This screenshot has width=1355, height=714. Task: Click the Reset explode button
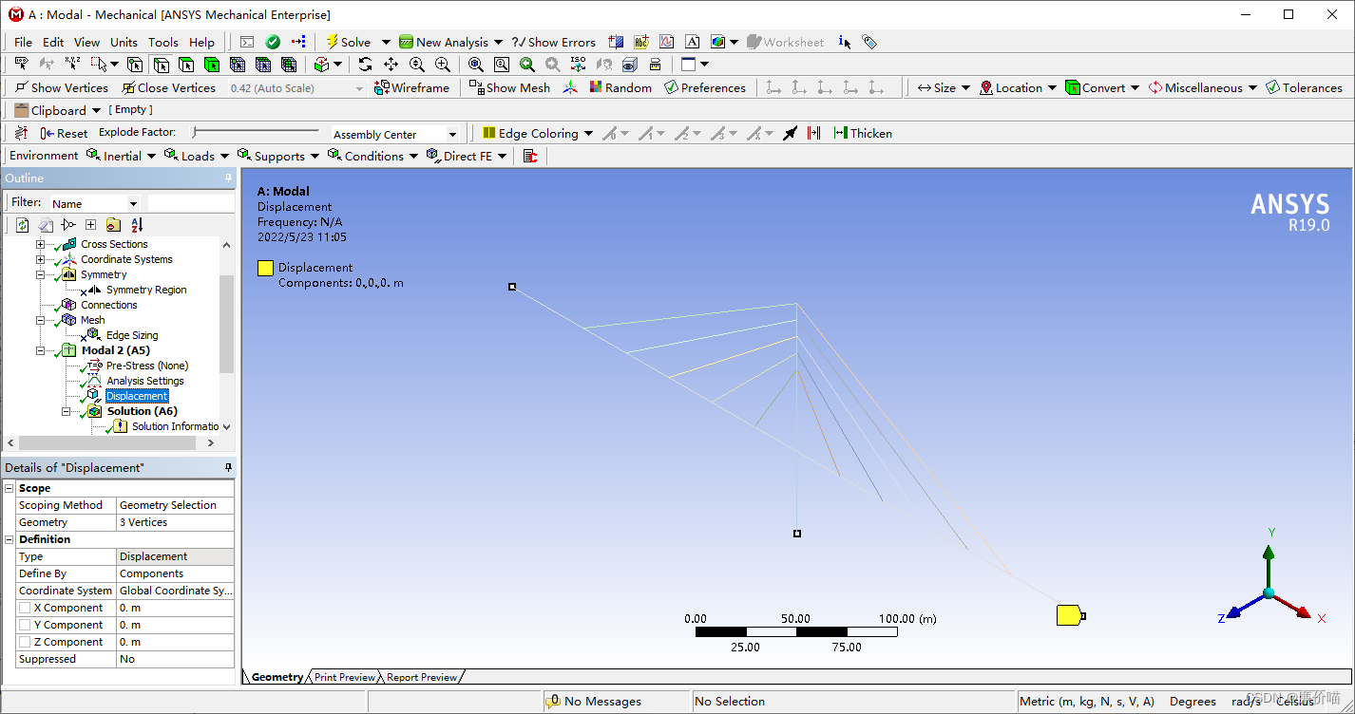click(64, 133)
